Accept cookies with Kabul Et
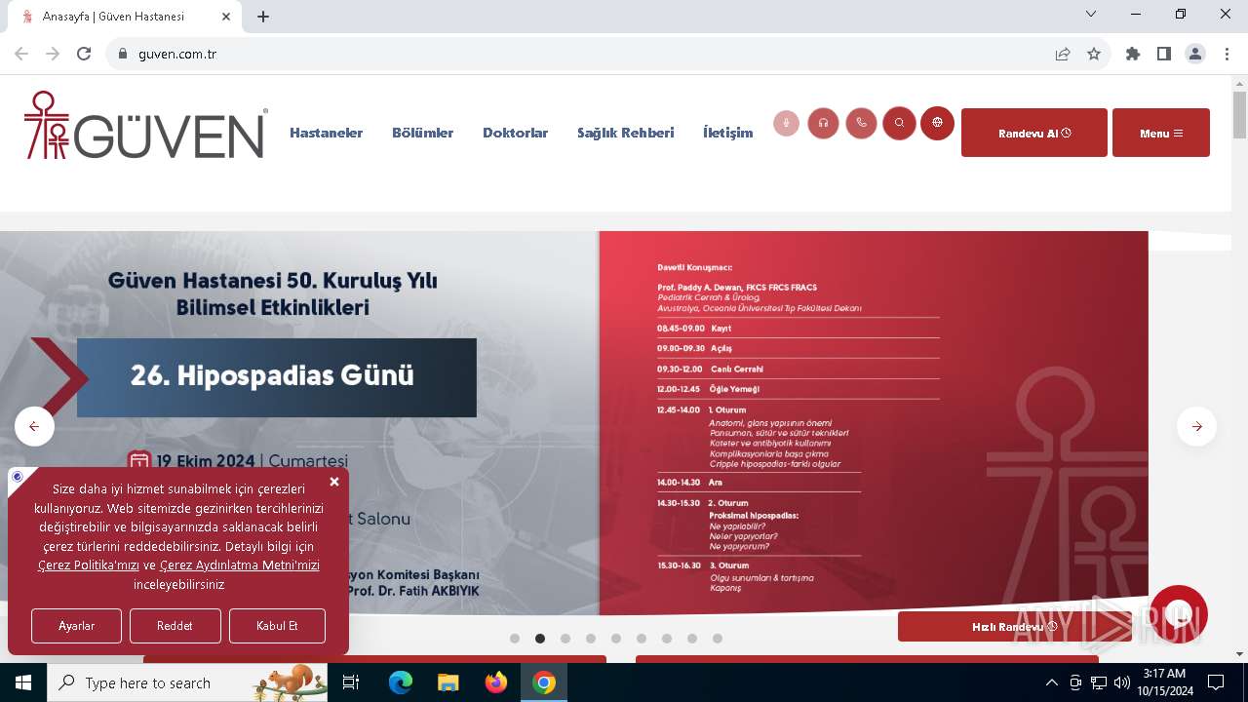The width and height of the screenshot is (1248, 702). [x=277, y=626]
